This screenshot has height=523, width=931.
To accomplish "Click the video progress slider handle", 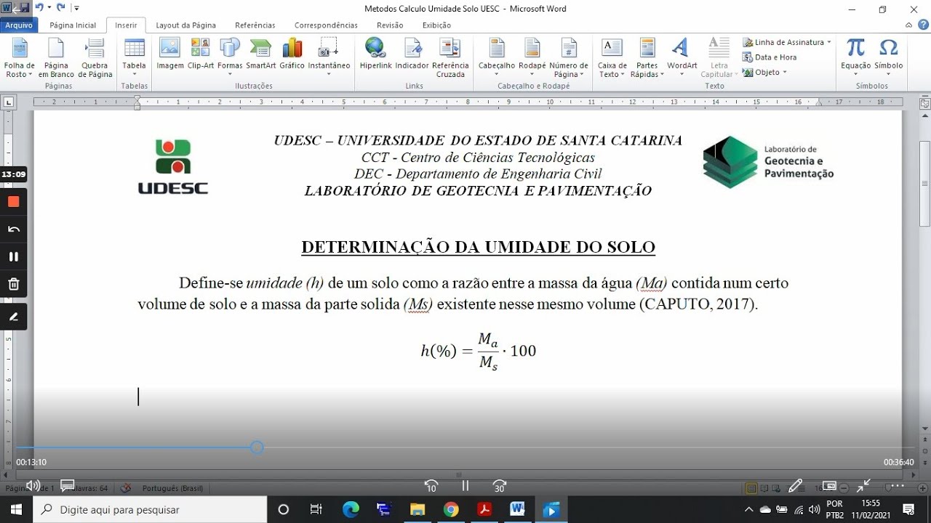I will point(257,447).
